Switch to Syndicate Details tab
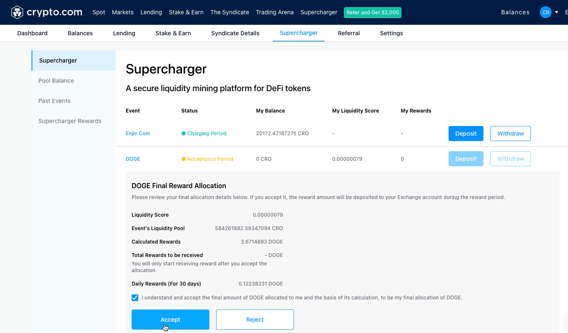The image size is (568, 333). coord(235,33)
